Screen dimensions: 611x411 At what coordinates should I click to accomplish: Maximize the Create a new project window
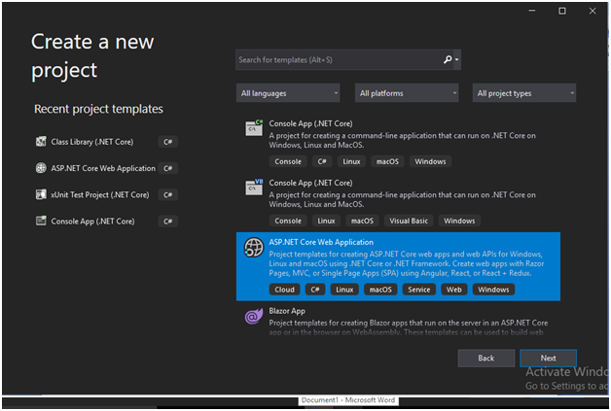click(x=562, y=11)
